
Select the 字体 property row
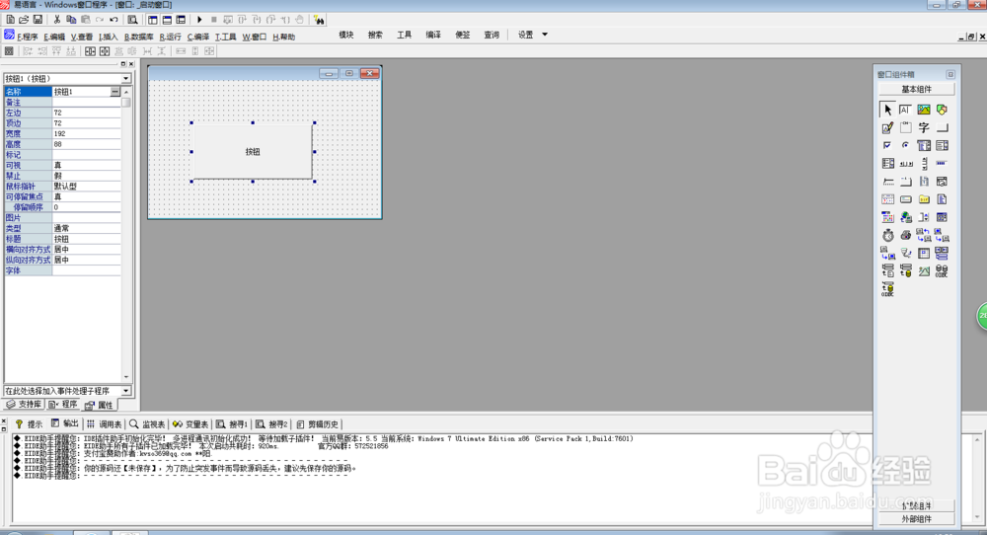(x=62, y=270)
